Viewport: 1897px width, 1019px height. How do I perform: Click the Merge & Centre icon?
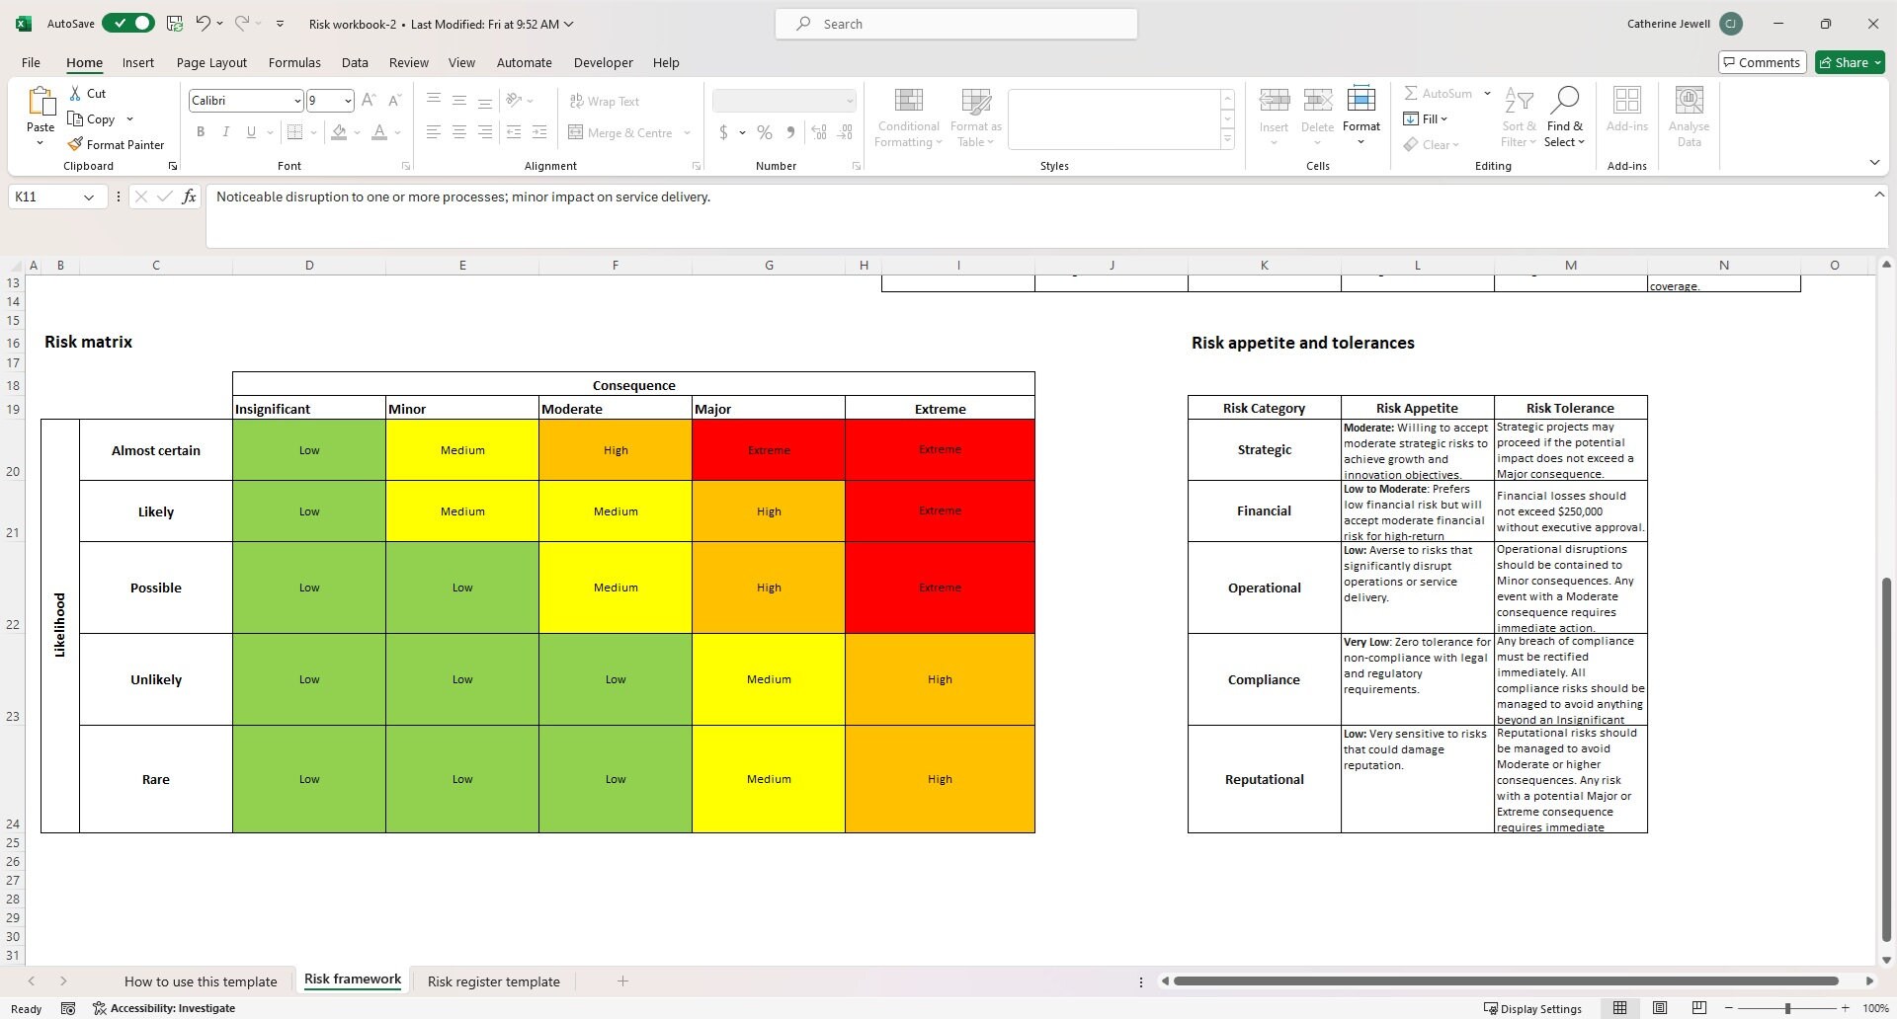pyautogui.click(x=575, y=132)
